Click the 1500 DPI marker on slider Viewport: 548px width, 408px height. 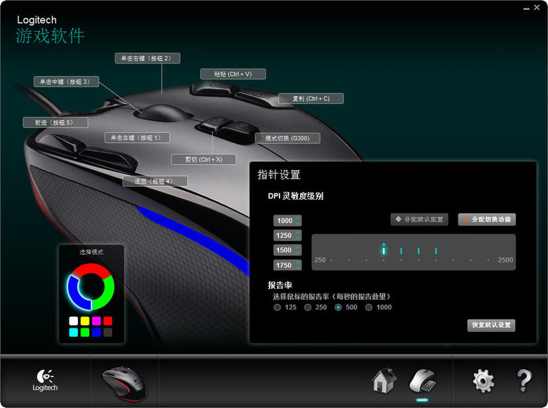(x=419, y=250)
